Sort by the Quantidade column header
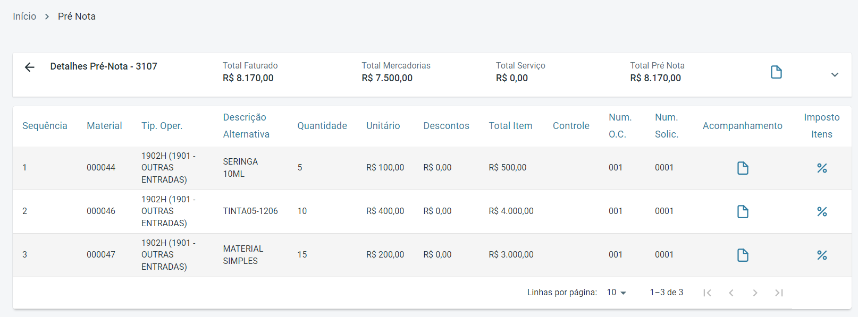Screen dimensions: 858x317 tap(322, 126)
